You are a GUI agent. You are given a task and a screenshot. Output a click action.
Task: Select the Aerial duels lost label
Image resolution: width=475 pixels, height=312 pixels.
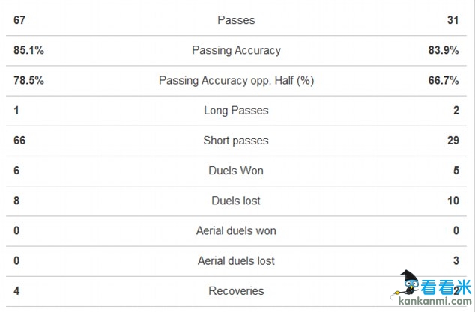pos(236,260)
